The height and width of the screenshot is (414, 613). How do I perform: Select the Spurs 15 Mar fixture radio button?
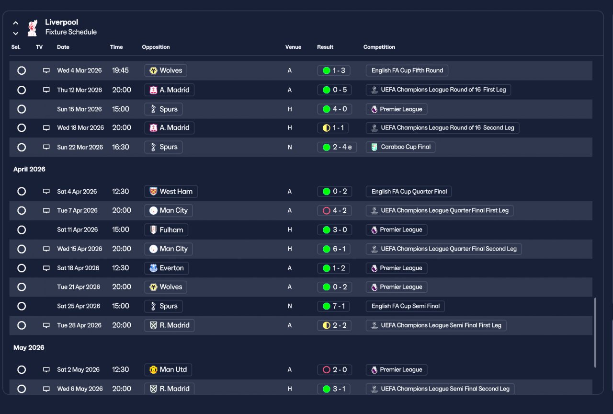(22, 109)
